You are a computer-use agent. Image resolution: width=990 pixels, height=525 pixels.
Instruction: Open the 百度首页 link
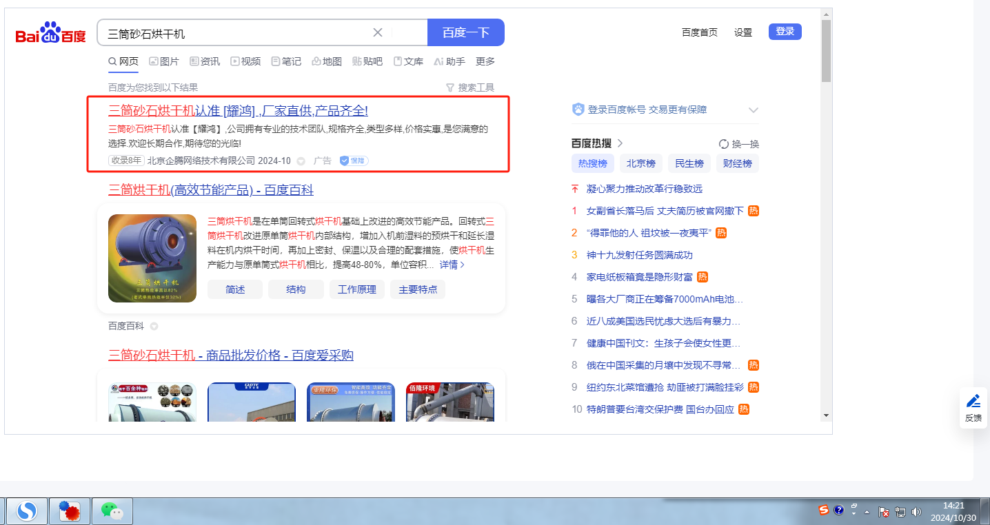click(x=700, y=32)
